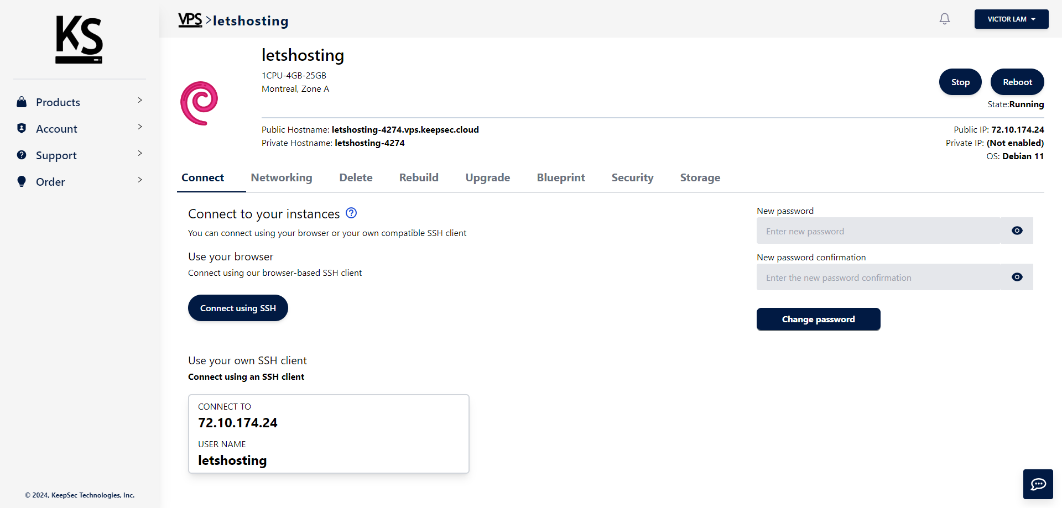The image size is (1062, 508).
Task: Show the password confirmation text
Action: (x=1017, y=277)
